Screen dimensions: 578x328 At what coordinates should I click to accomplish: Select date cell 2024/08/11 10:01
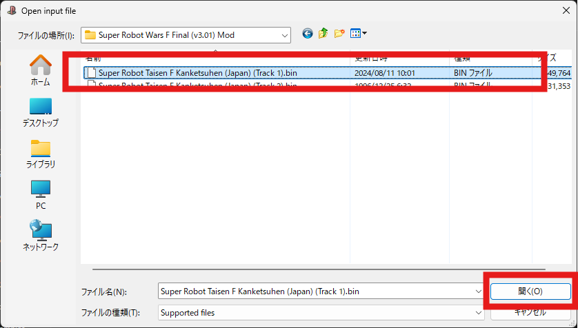pyautogui.click(x=384, y=73)
